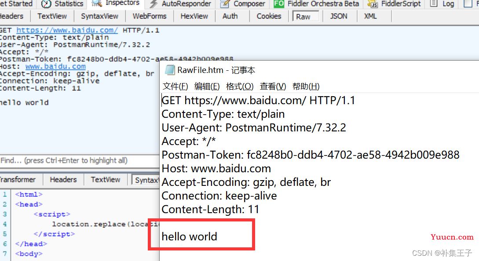
Task: Click the </head> tag on line 6
Action: (x=31, y=244)
